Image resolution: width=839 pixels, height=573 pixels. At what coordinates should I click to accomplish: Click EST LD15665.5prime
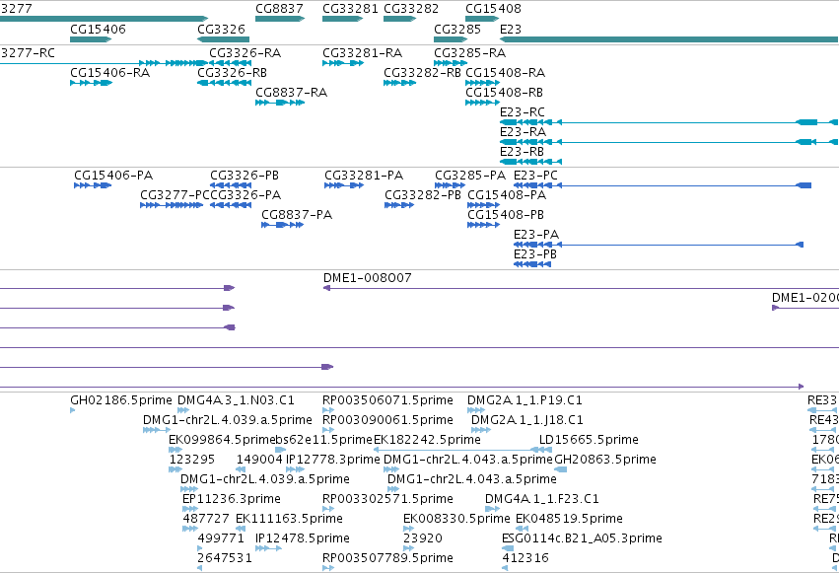click(x=589, y=440)
